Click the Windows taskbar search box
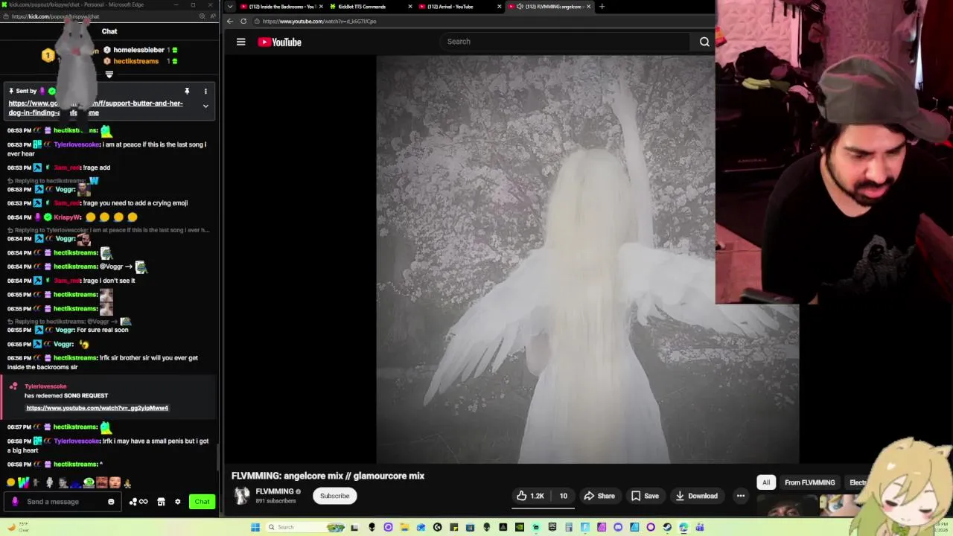The height and width of the screenshot is (536, 953). (x=306, y=527)
